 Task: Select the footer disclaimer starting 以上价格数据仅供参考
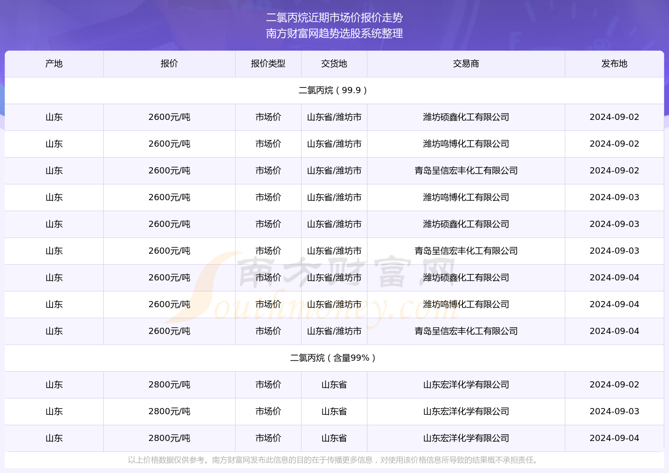coord(334,460)
